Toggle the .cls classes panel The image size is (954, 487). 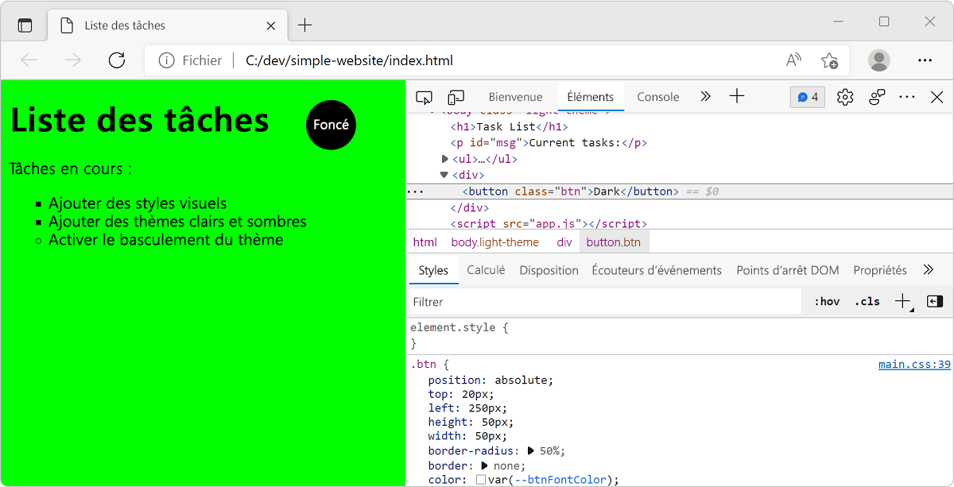867,302
